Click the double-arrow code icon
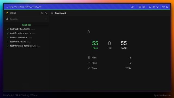Image resolution: width=174 pixels, height=98 pixels. [x=163, y=7]
